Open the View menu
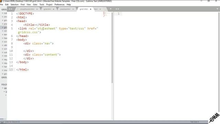220x124 pixels. point(29,4)
